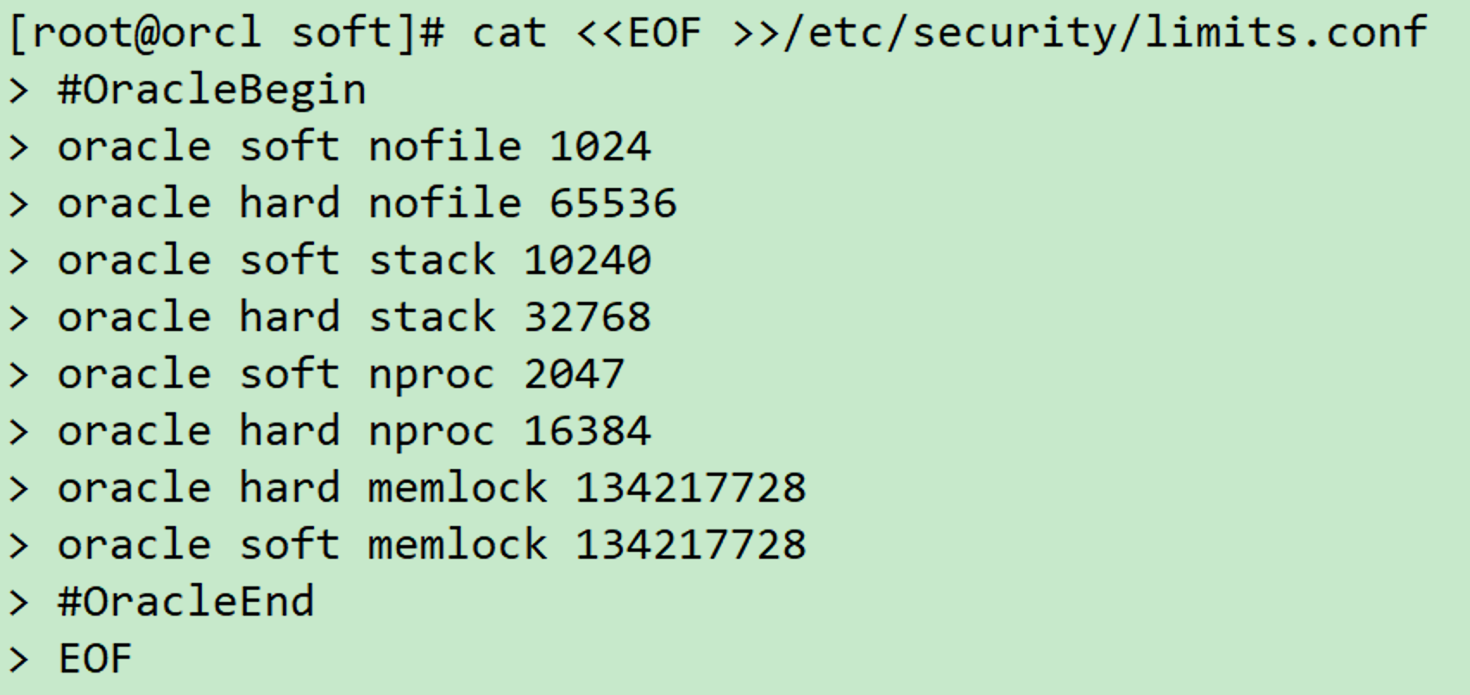Click the value 65536 in hard nofile line

612,203
